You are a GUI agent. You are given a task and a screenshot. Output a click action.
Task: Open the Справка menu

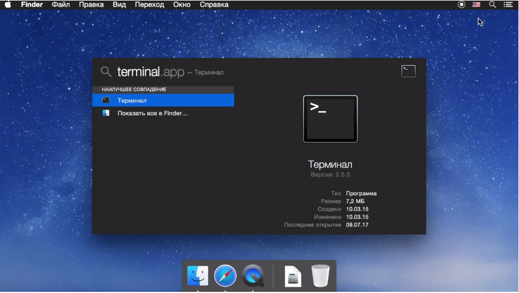coord(214,5)
